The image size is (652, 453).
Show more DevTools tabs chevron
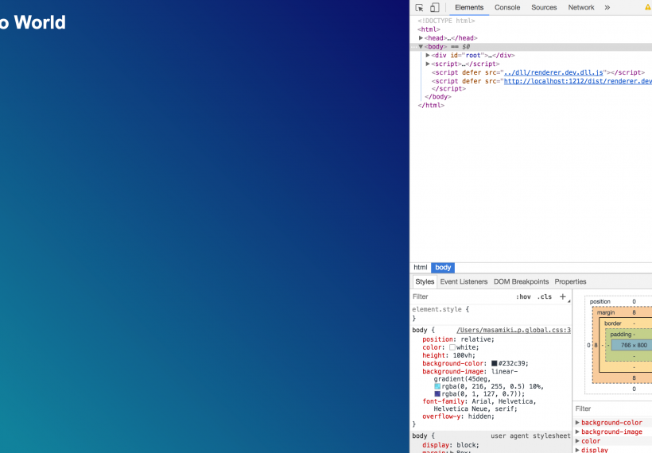[607, 8]
